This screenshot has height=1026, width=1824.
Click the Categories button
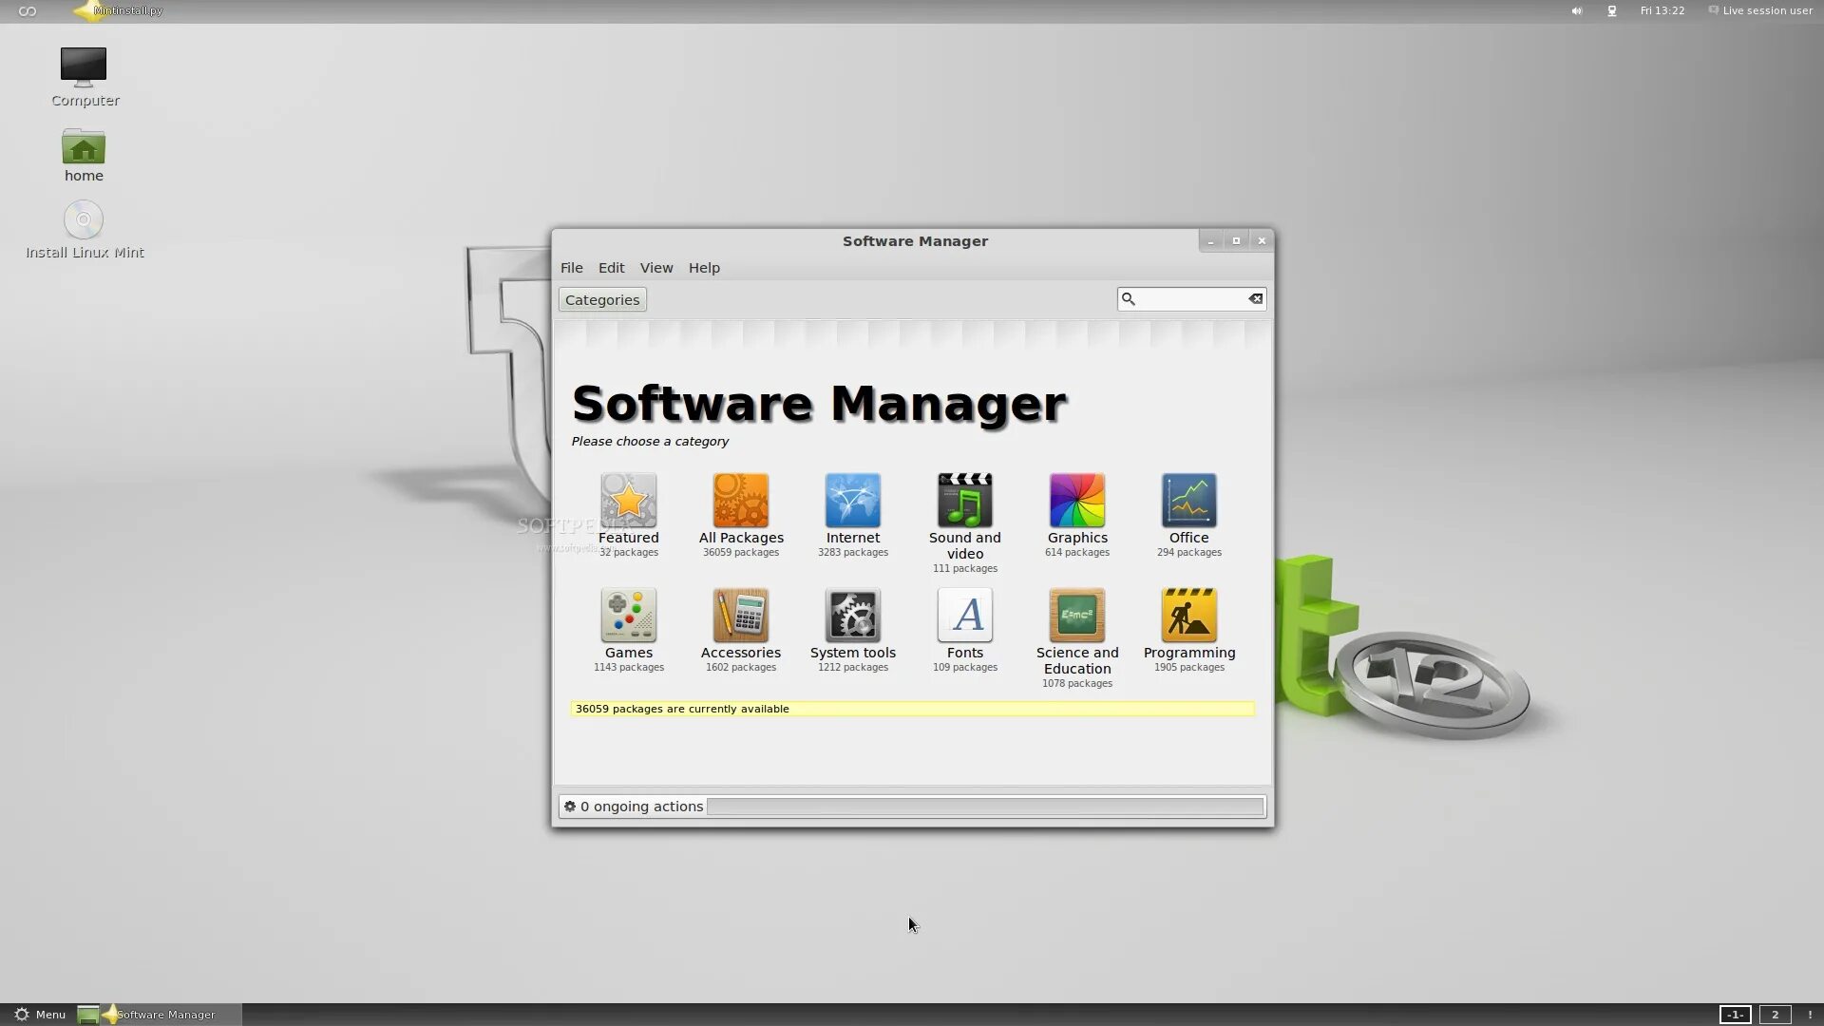(602, 300)
